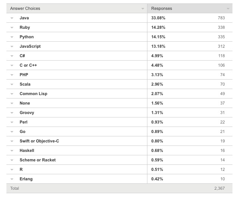This screenshot has height=197, width=237.
Task: Expand the Ruby row arrow
Action: [x=12, y=28]
